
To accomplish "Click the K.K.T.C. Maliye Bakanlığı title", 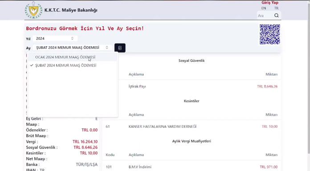I will coord(71,10).
